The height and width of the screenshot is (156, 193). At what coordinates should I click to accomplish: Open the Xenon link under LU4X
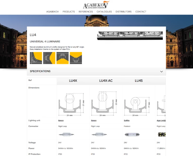point(61,121)
